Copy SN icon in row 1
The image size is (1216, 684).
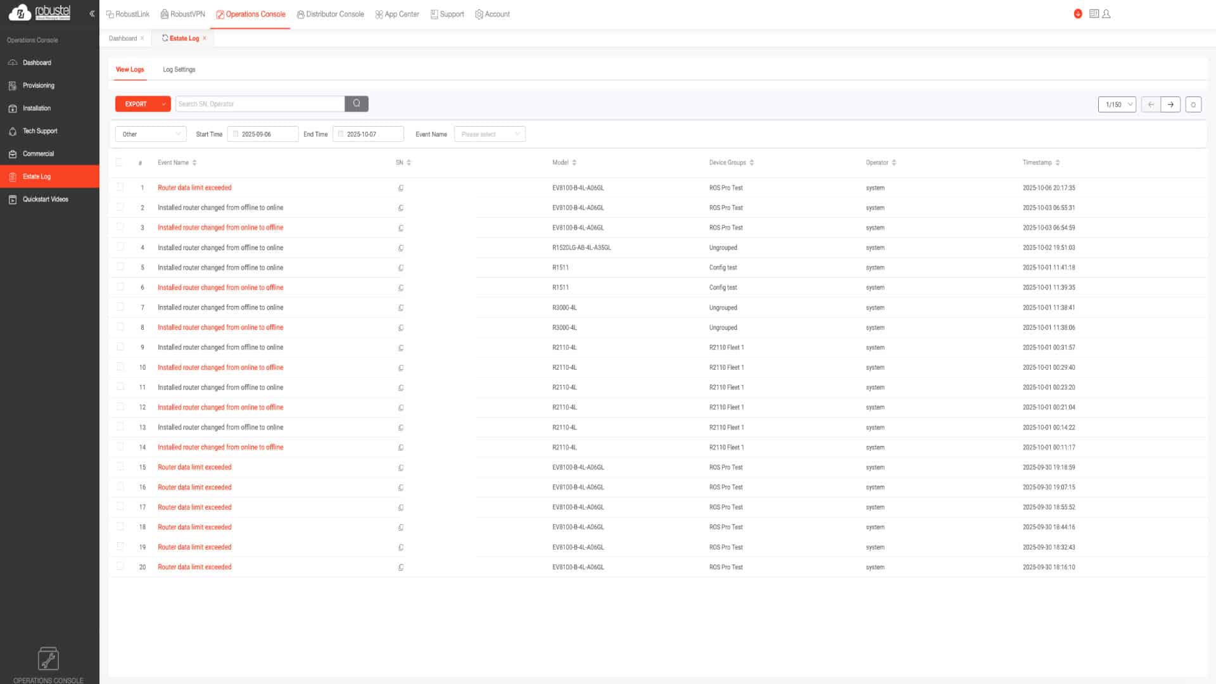[401, 188]
